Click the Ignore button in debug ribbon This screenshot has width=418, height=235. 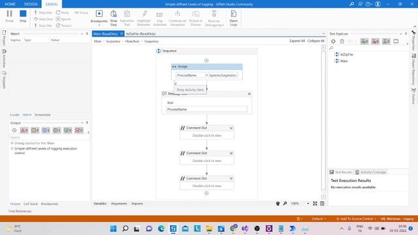tap(63, 19)
